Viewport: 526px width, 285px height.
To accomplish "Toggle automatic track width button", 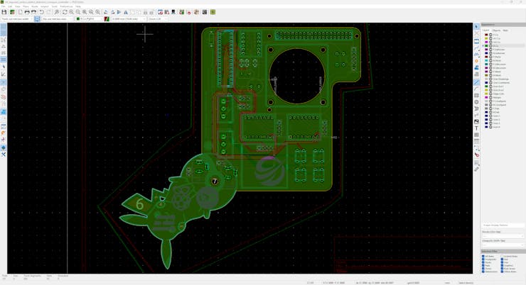I will (37, 19).
